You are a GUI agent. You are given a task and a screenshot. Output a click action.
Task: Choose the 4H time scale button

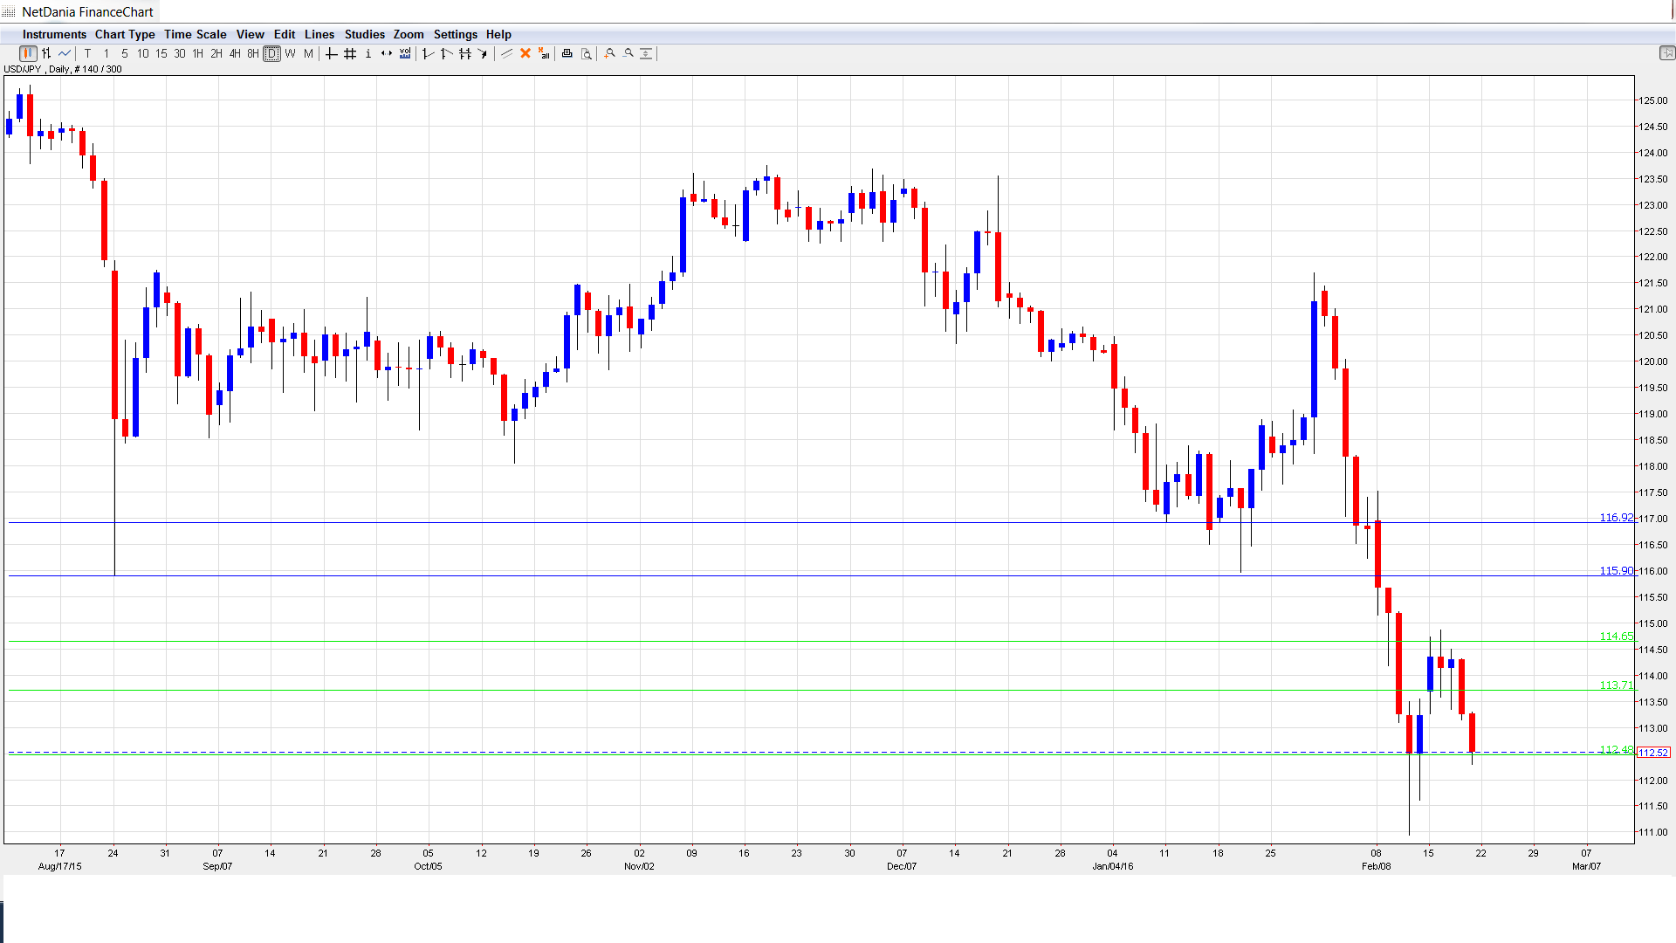pyautogui.click(x=235, y=54)
